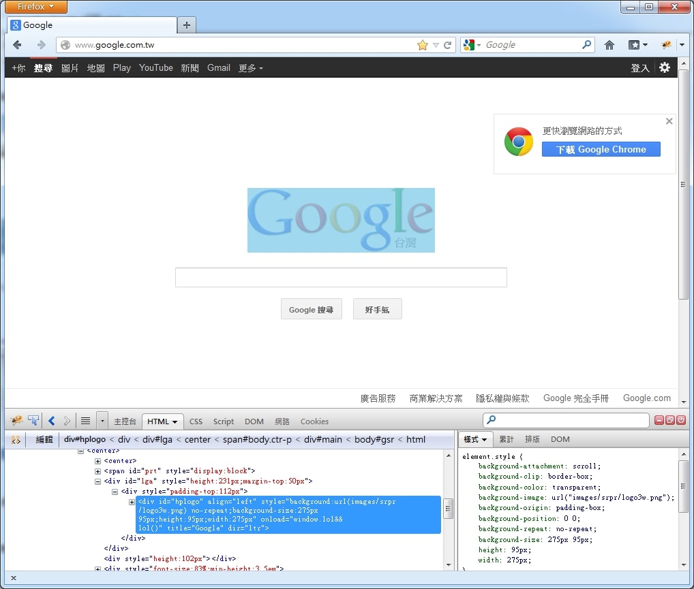Click the browser back arrow button

(x=17, y=45)
